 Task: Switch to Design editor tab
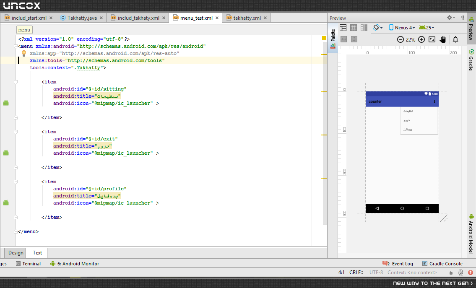[16, 253]
